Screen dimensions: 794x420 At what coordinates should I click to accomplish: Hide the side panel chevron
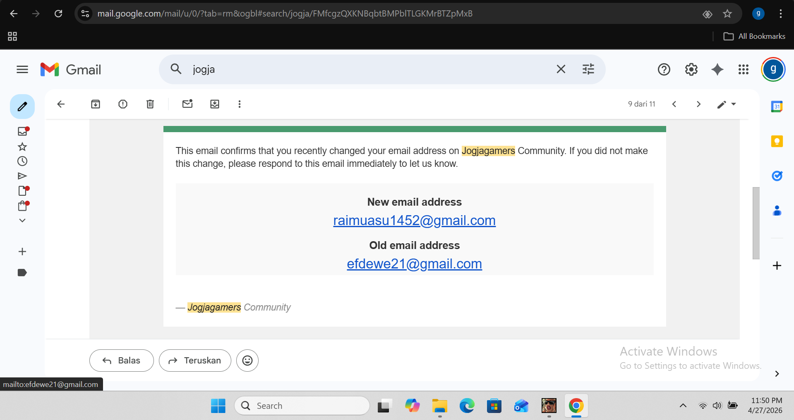pos(777,374)
